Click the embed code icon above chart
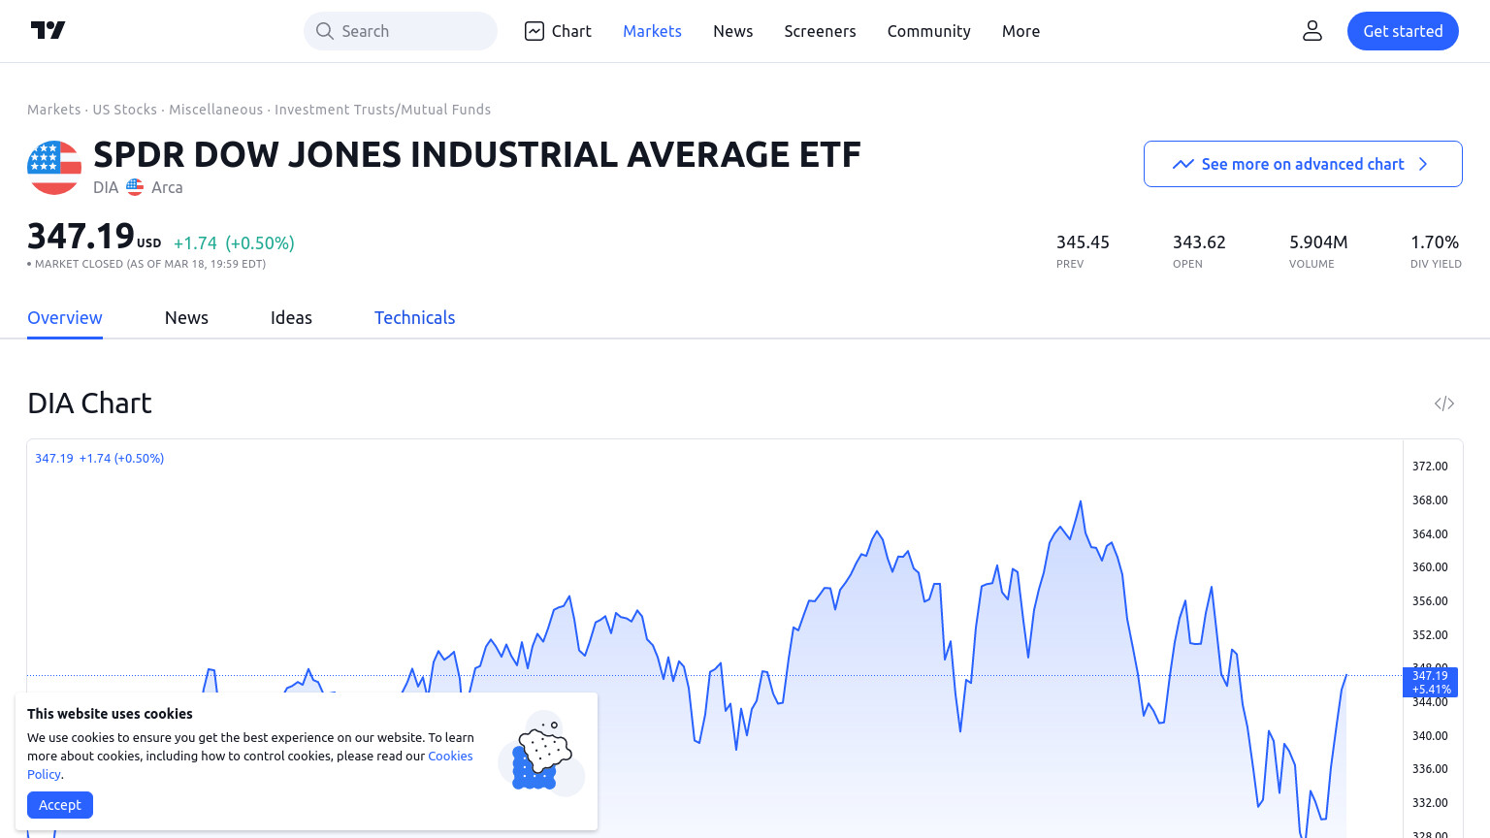Viewport: 1490px width, 838px height. coord(1444,403)
